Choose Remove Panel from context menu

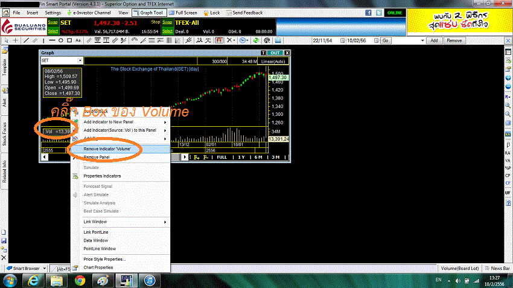120,158
